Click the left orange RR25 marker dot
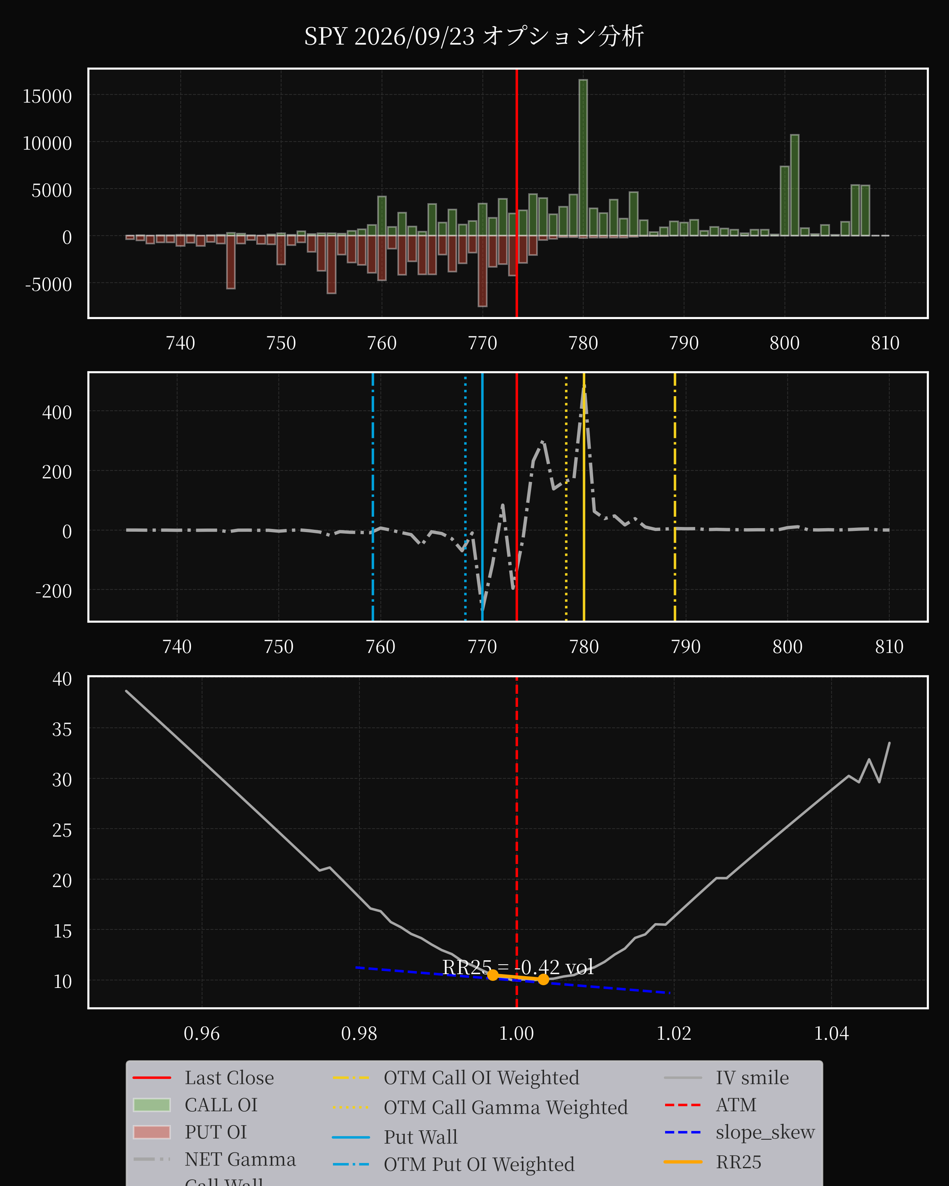This screenshot has height=1186, width=949. tap(493, 975)
